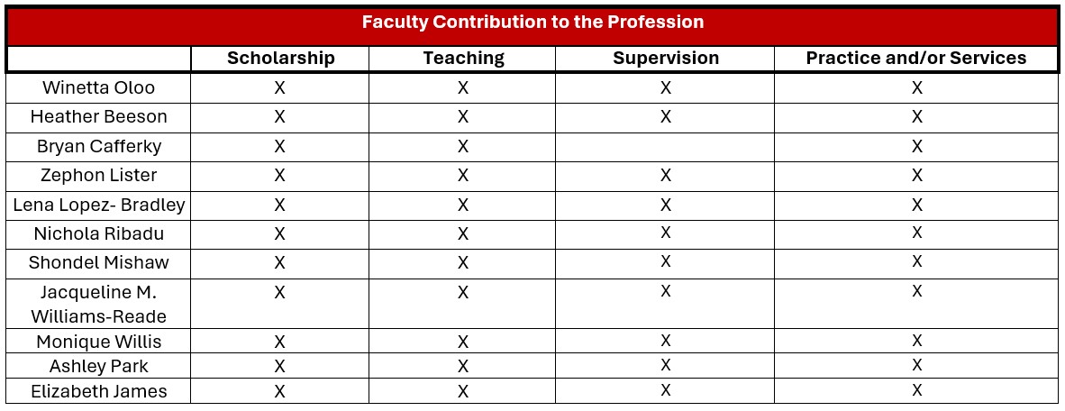Click Elizabeth James's Practice and/or Services X

916,390
